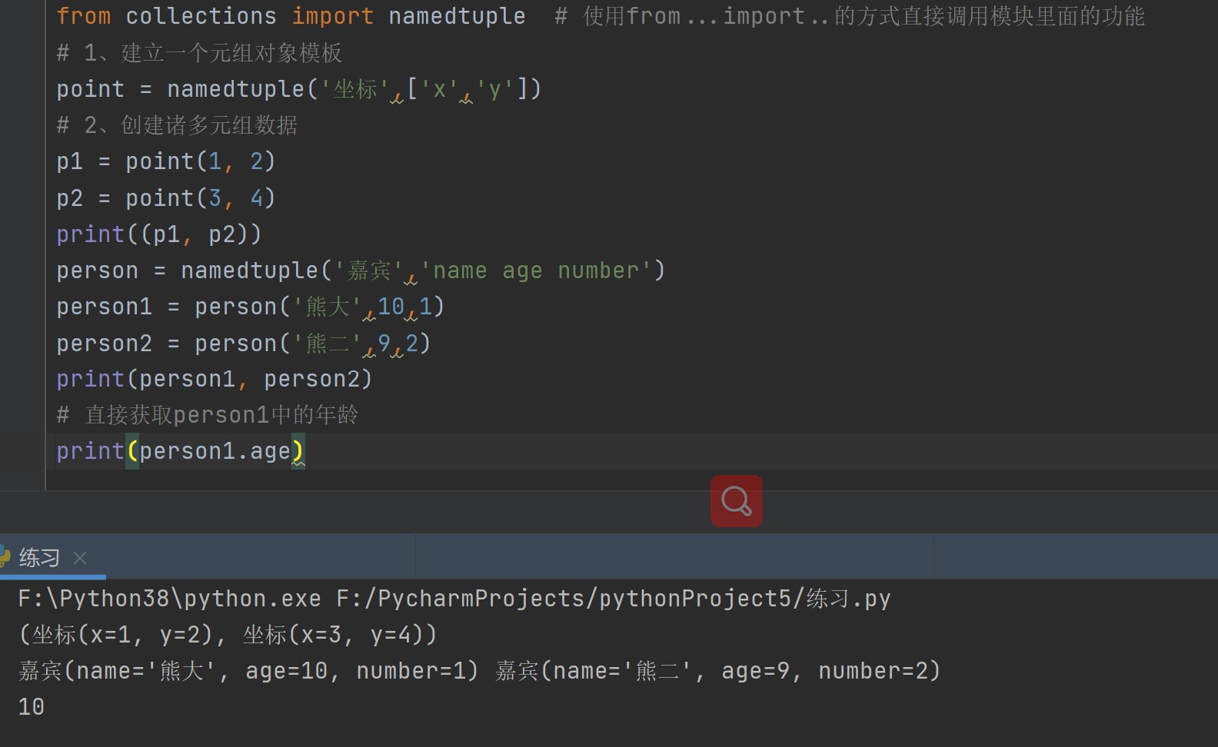The height and width of the screenshot is (747, 1218).
Task: Click the gutter beside print(person1.age)
Action: pos(22,451)
